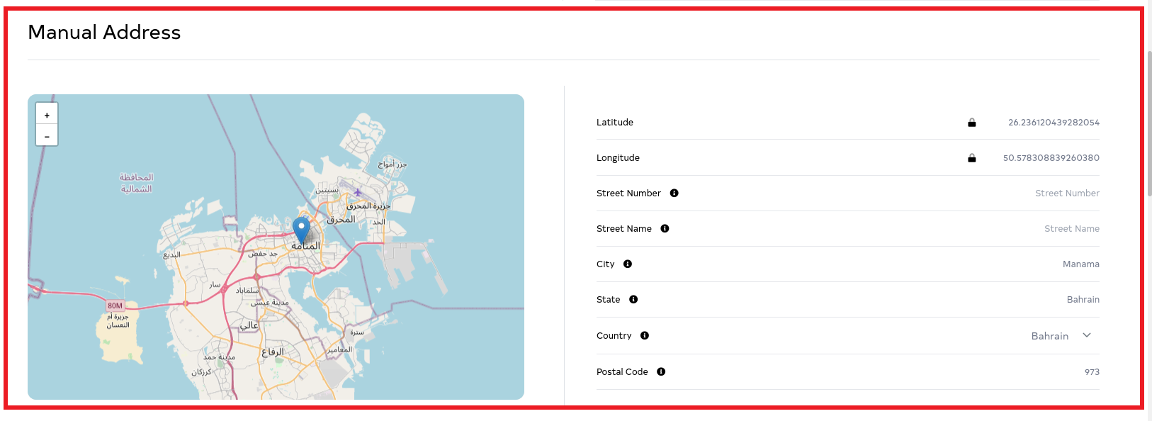The height and width of the screenshot is (421, 1152).
Task: Click the State info icon
Action: 633,299
